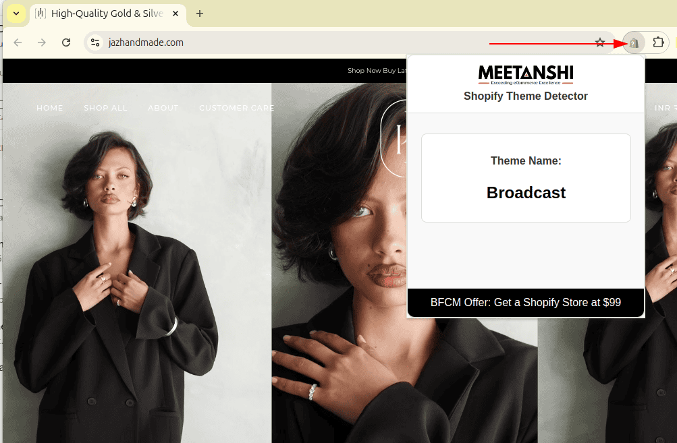Bookmark this page with the star icon

[599, 42]
